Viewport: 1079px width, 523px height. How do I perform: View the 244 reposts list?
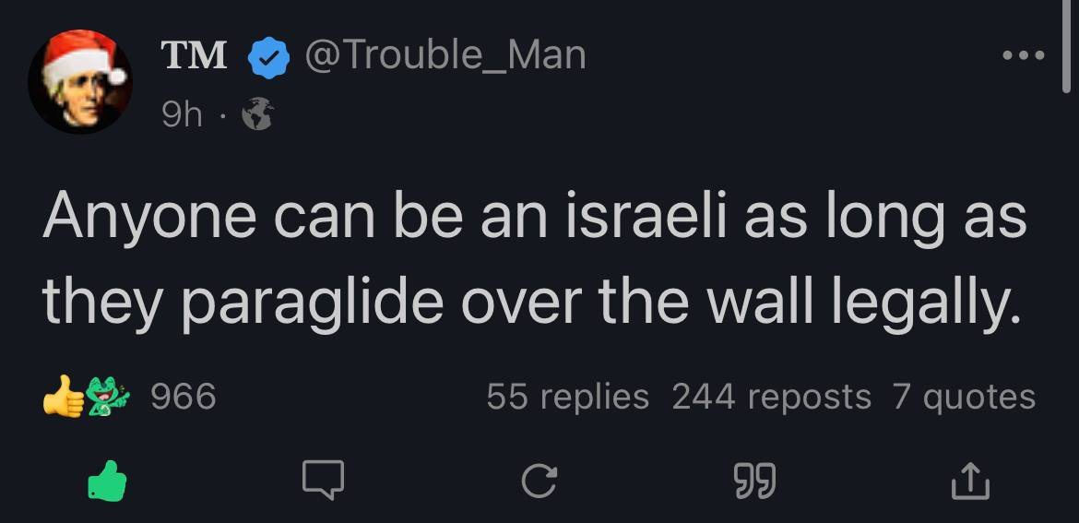click(771, 397)
